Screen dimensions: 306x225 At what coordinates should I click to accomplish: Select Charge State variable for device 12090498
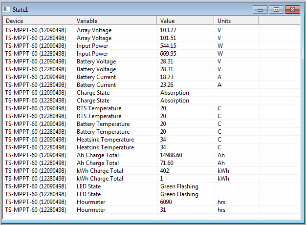[93, 93]
